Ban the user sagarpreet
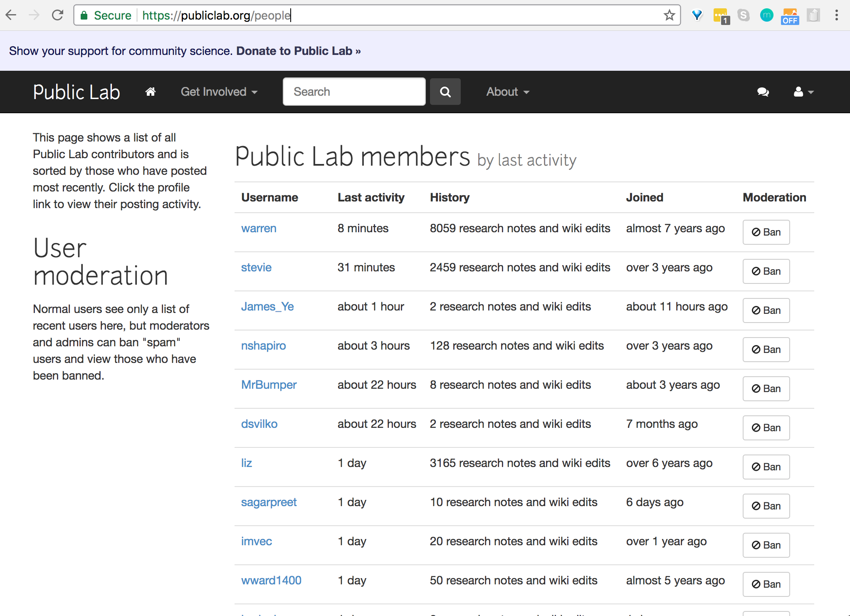Screen dimensions: 850x616 766,506
